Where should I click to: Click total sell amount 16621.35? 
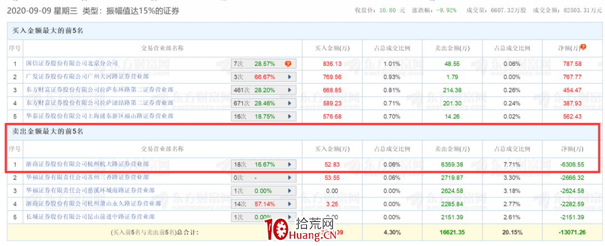click(x=453, y=233)
